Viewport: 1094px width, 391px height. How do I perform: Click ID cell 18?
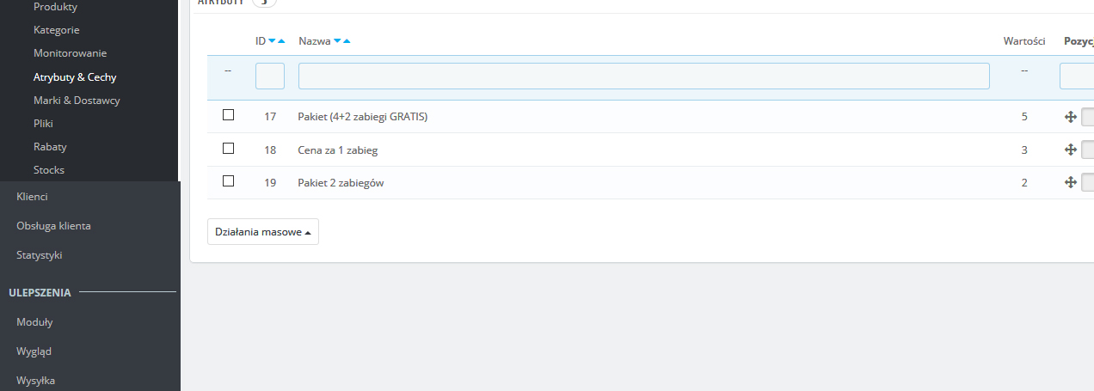270,150
